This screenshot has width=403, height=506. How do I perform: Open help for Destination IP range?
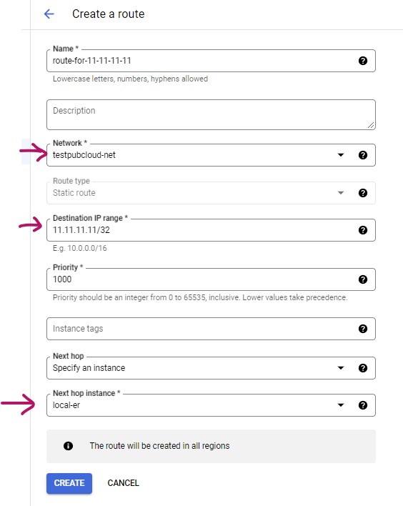tap(363, 229)
